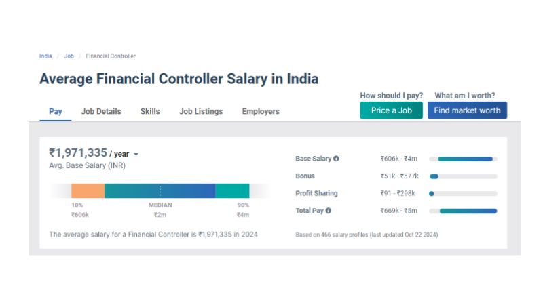Follow the India breadcrumb link
Viewport: 543px width, 305px height.
click(45, 56)
